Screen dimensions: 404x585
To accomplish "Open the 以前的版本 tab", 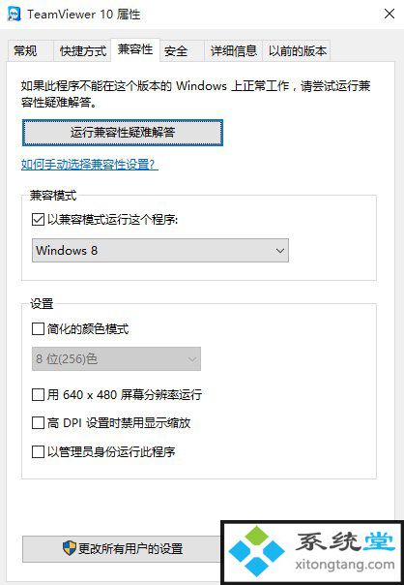I will pos(297,50).
